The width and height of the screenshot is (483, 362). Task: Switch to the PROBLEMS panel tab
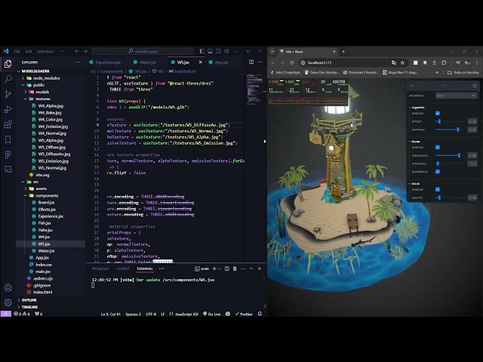click(100, 268)
